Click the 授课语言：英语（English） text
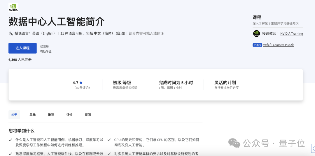The image size is (315, 156). 35,33
